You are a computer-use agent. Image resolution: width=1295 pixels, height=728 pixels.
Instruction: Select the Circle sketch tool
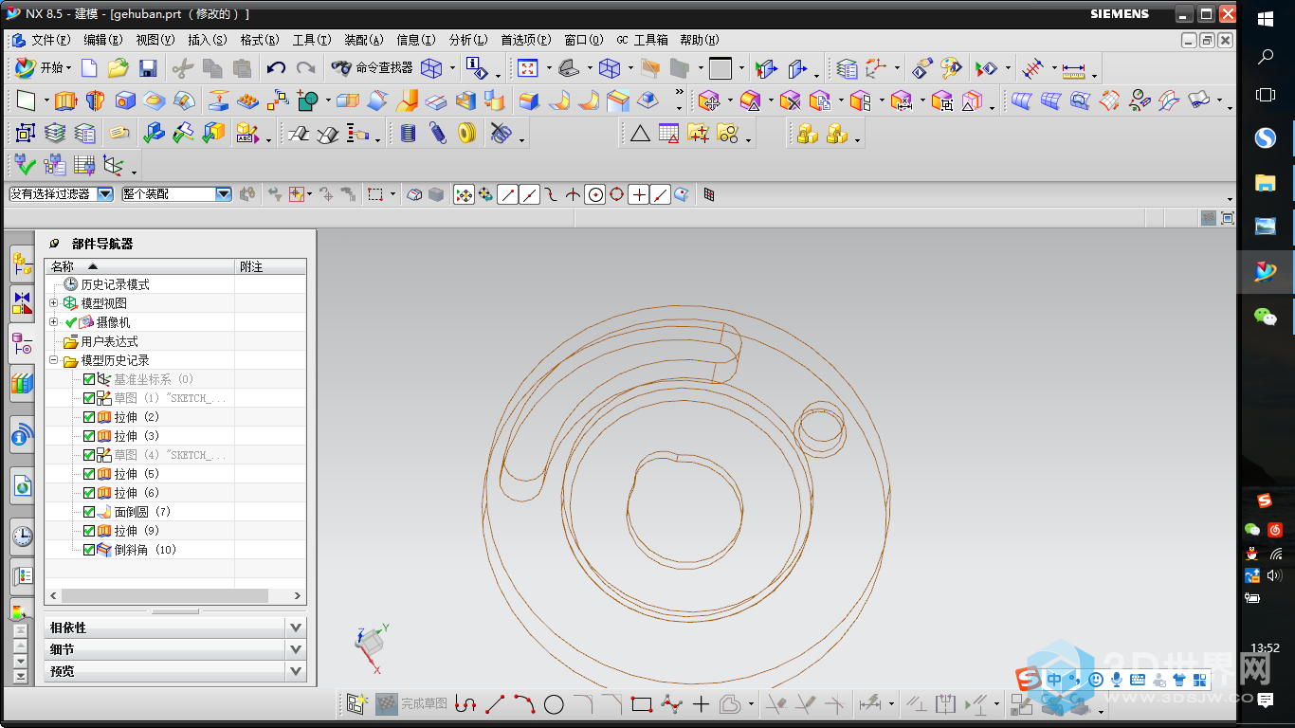(x=554, y=704)
